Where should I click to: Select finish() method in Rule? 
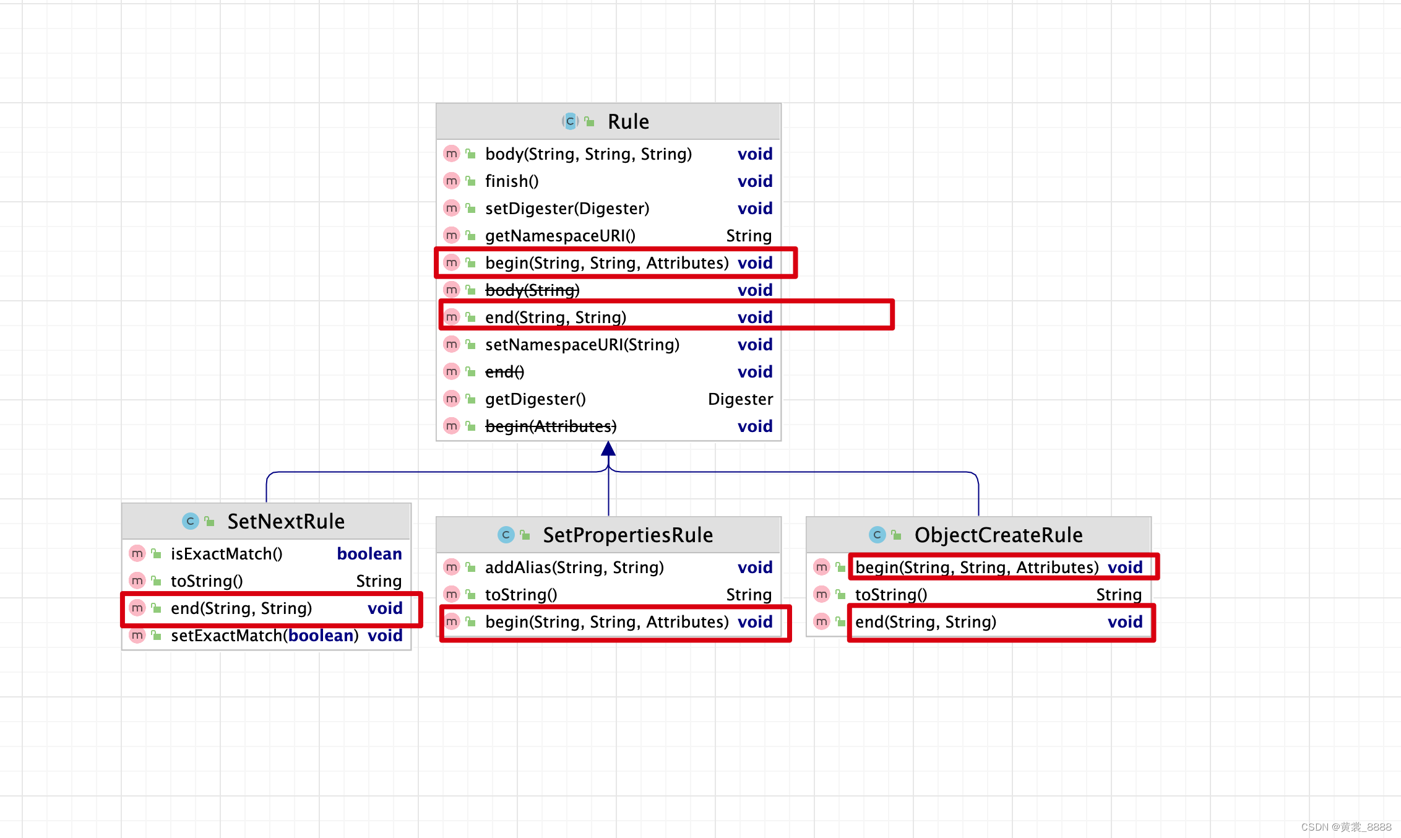[x=609, y=181]
